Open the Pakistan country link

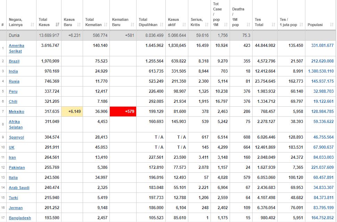pyautogui.click(x=17, y=167)
